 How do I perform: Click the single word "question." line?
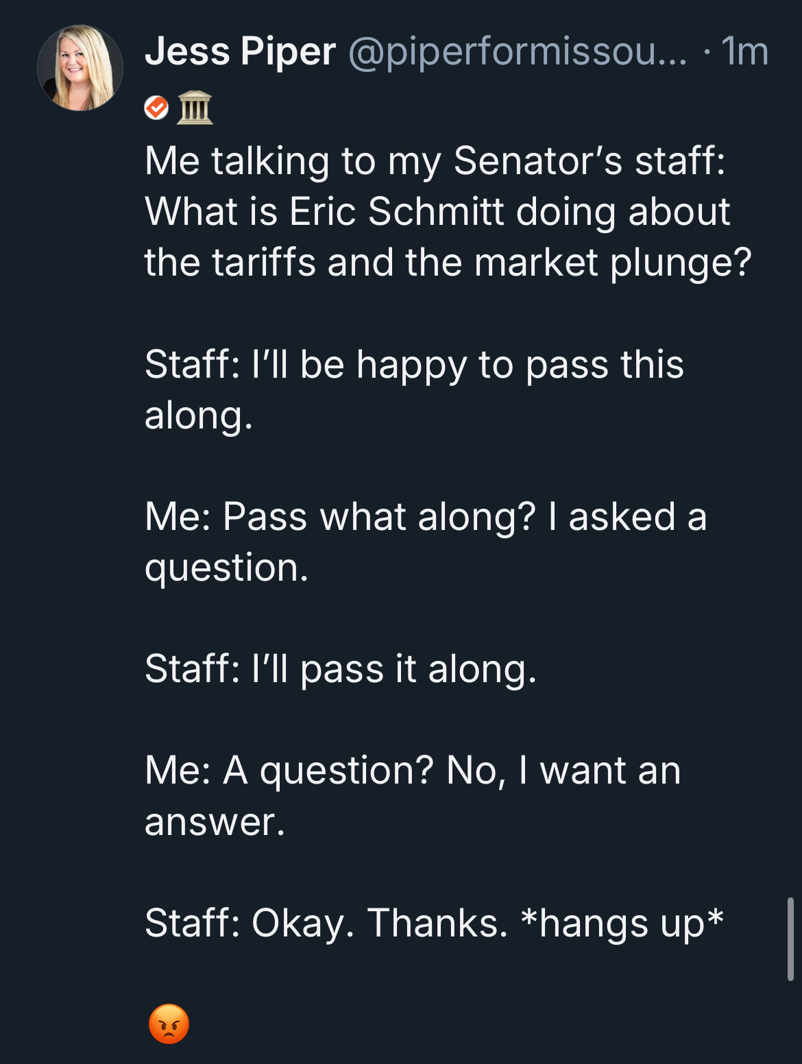[x=227, y=568]
